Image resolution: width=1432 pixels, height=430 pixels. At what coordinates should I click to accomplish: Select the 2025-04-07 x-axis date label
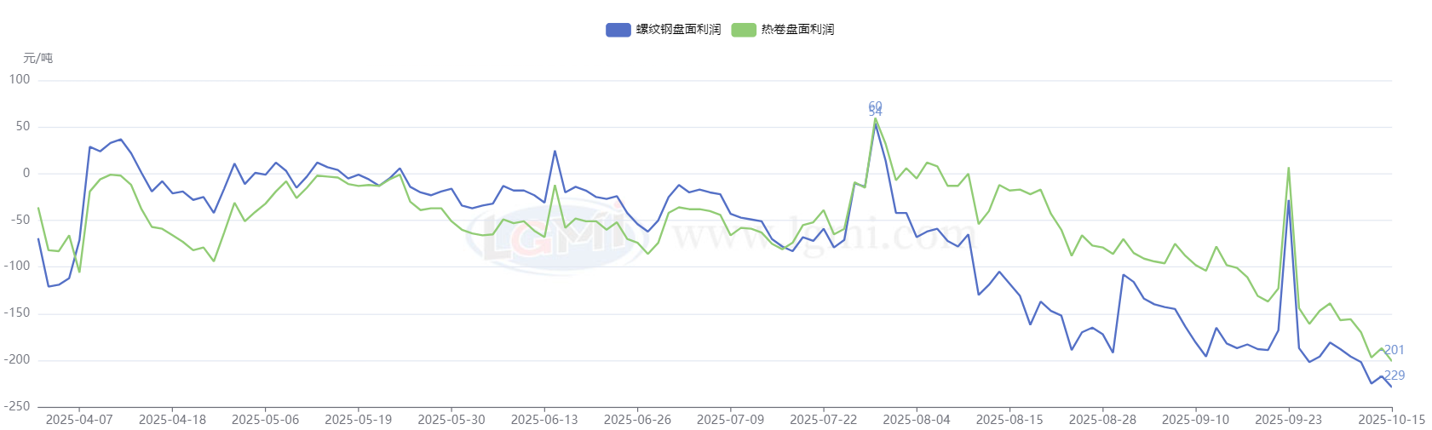point(79,420)
